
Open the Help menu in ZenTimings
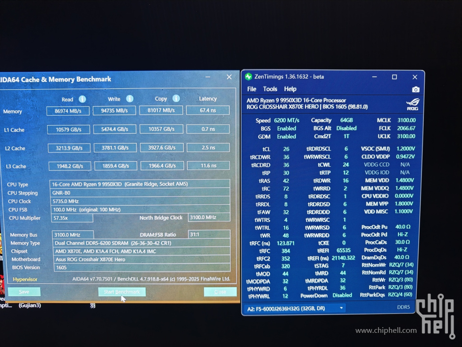tap(290, 89)
